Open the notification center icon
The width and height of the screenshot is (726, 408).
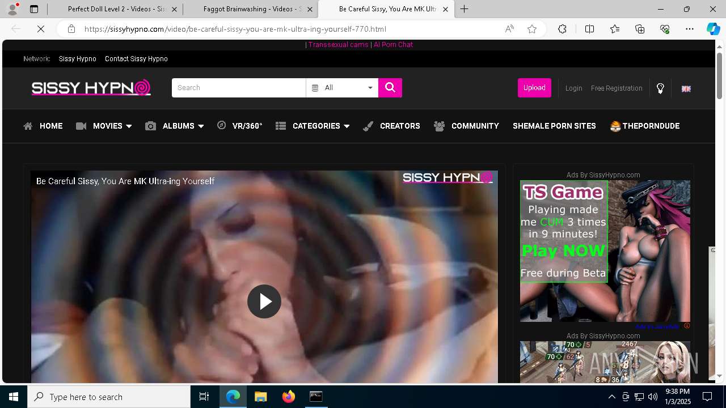point(707,397)
